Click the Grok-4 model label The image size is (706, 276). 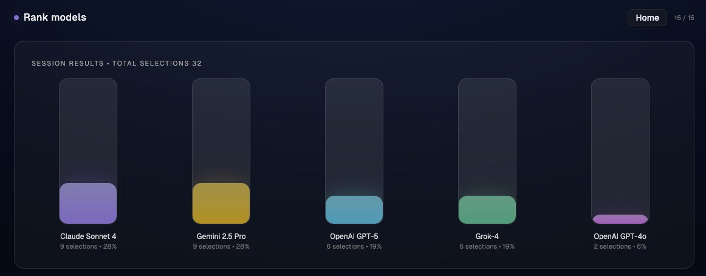487,236
